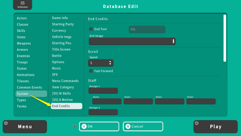The image size is (241, 136).
Task: Click the Menu button
Action: click(x=25, y=127)
